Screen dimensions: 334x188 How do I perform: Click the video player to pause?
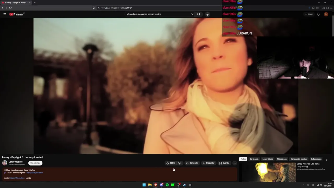click(166, 86)
